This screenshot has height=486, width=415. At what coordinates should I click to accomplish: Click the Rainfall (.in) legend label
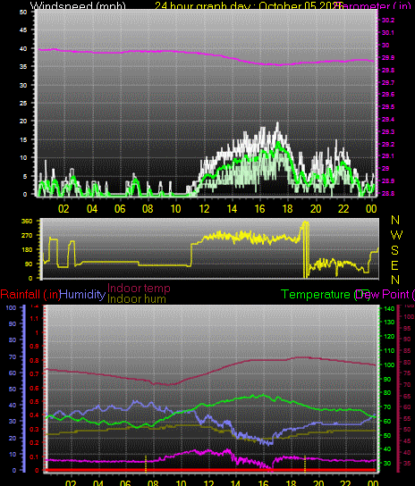coord(30,294)
